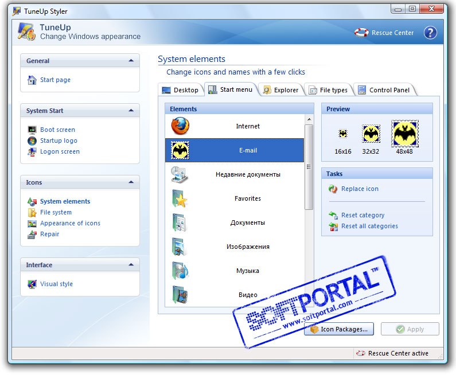The width and height of the screenshot is (456, 375).
Task: Open the Rescue Center link in header
Action: 392,33
